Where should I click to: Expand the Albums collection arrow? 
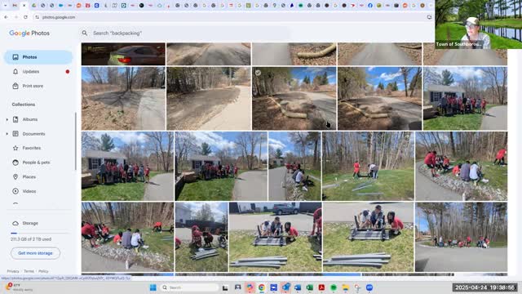click(x=7, y=119)
